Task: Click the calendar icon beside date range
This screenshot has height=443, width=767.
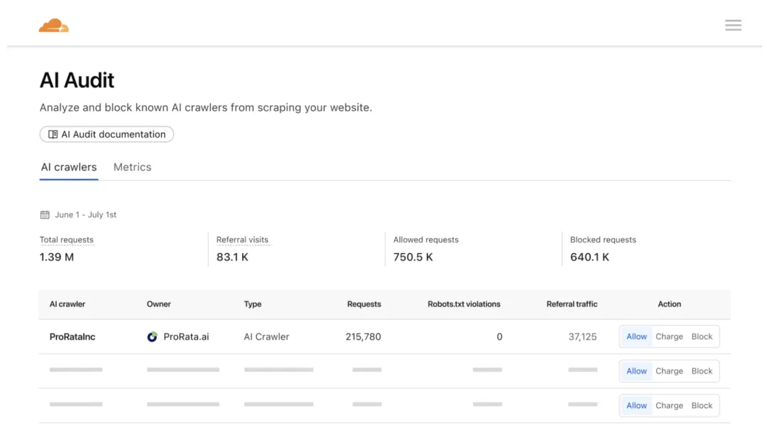Action: pyautogui.click(x=45, y=214)
